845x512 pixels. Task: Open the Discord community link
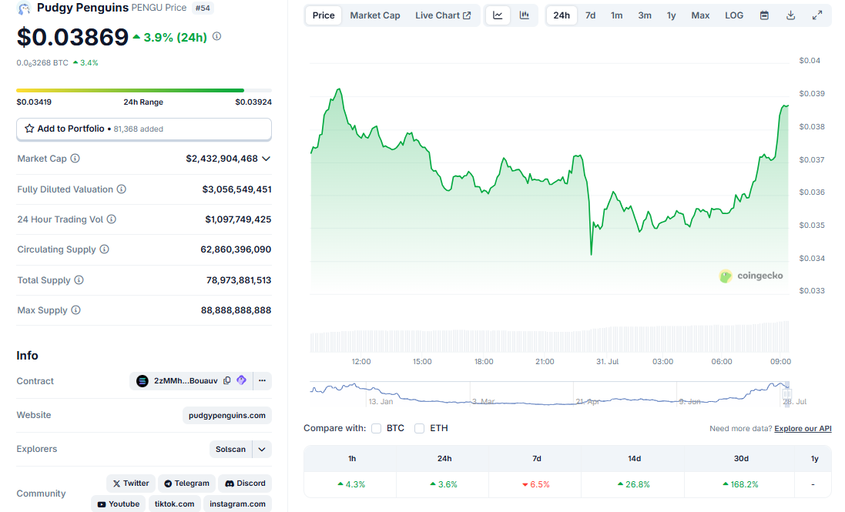click(x=245, y=484)
